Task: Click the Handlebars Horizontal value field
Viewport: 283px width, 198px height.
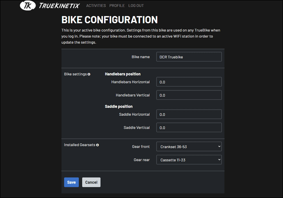Action: point(189,82)
